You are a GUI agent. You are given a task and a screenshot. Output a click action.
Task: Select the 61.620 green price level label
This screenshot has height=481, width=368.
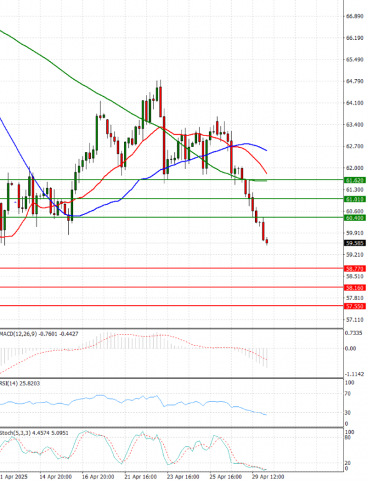(355, 180)
